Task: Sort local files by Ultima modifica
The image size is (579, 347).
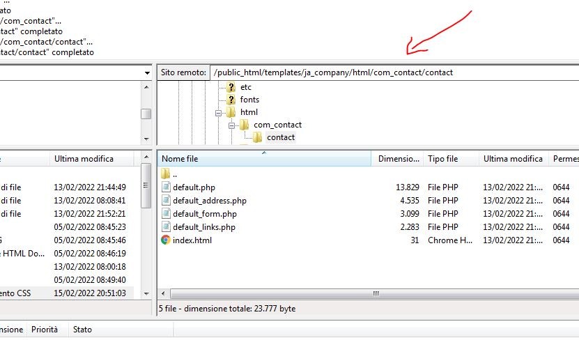Action: tap(91, 159)
